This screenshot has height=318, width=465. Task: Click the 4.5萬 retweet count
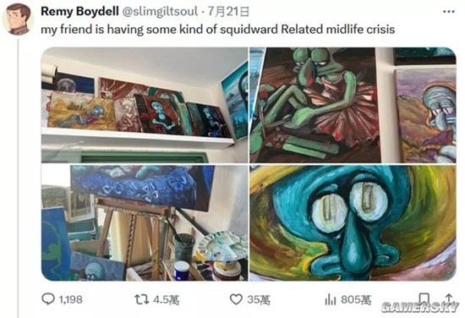coord(166,300)
